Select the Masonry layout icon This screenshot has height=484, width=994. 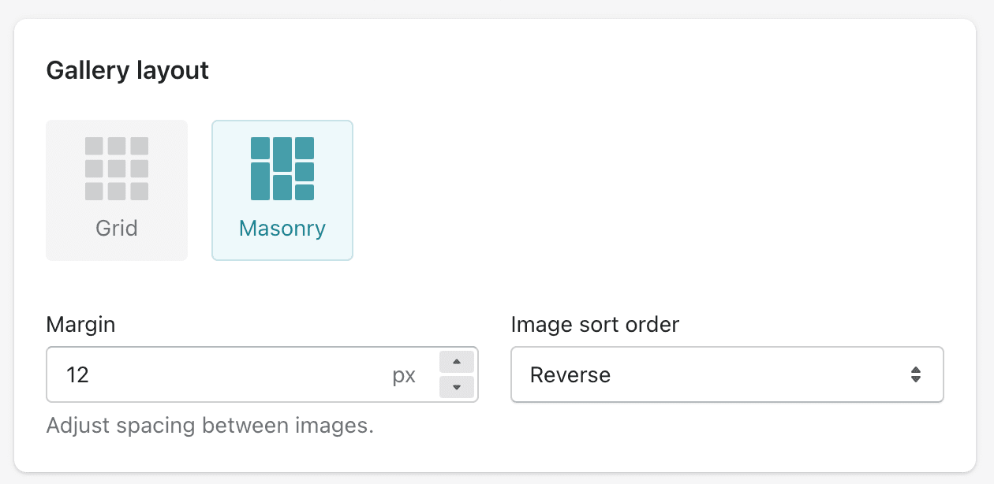282,169
